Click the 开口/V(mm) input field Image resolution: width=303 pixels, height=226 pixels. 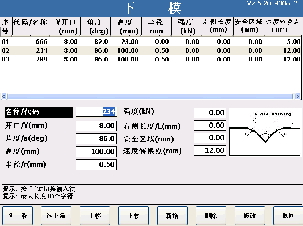pos(96,126)
